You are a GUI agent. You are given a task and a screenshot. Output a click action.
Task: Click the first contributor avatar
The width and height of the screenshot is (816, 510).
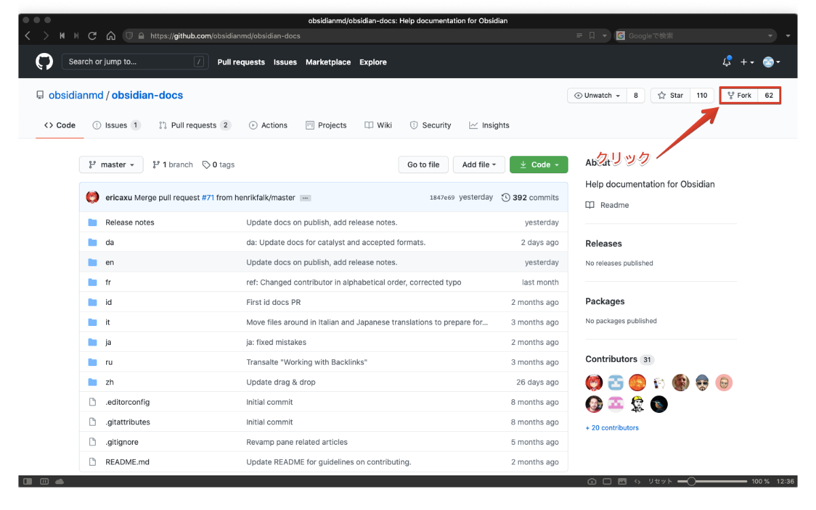pos(594,382)
